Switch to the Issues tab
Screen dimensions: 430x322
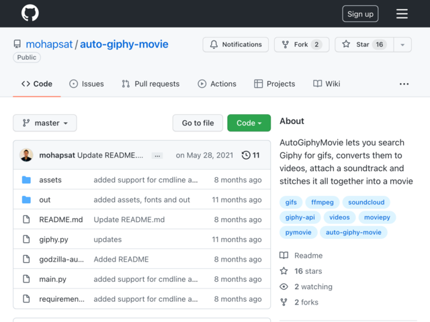[87, 84]
